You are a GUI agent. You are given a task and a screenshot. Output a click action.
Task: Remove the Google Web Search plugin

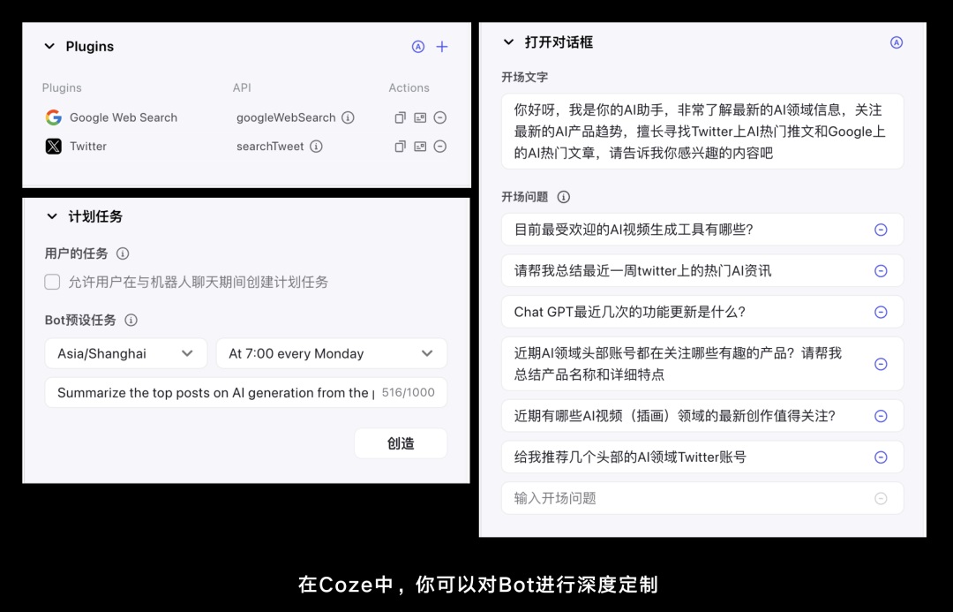coord(439,117)
